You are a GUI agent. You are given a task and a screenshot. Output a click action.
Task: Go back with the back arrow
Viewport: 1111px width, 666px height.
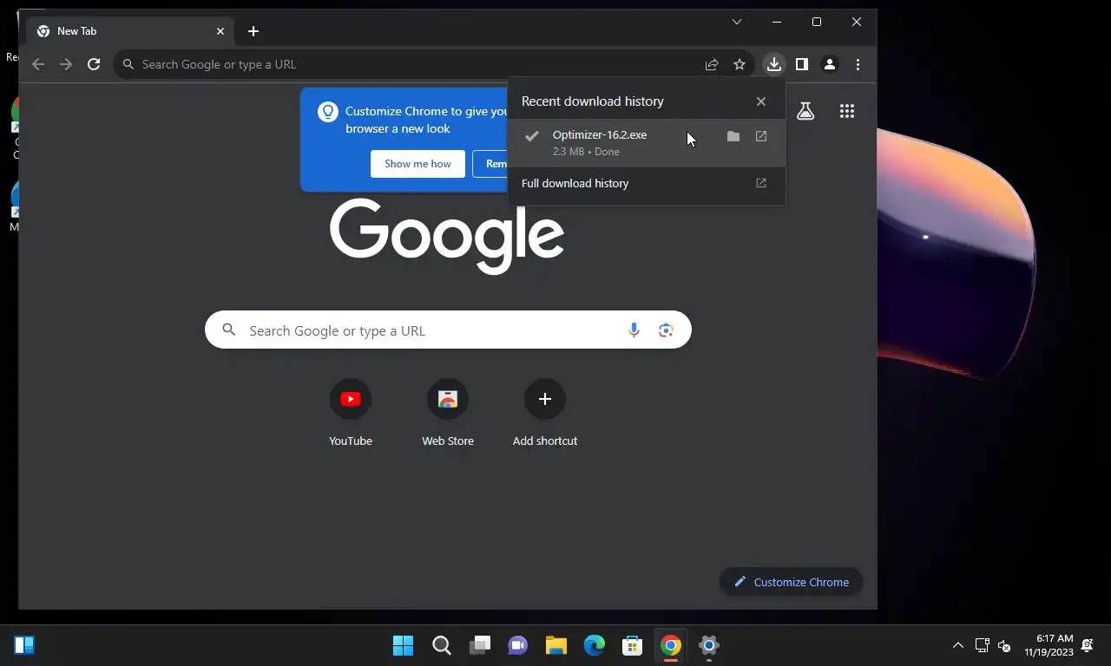[37, 64]
